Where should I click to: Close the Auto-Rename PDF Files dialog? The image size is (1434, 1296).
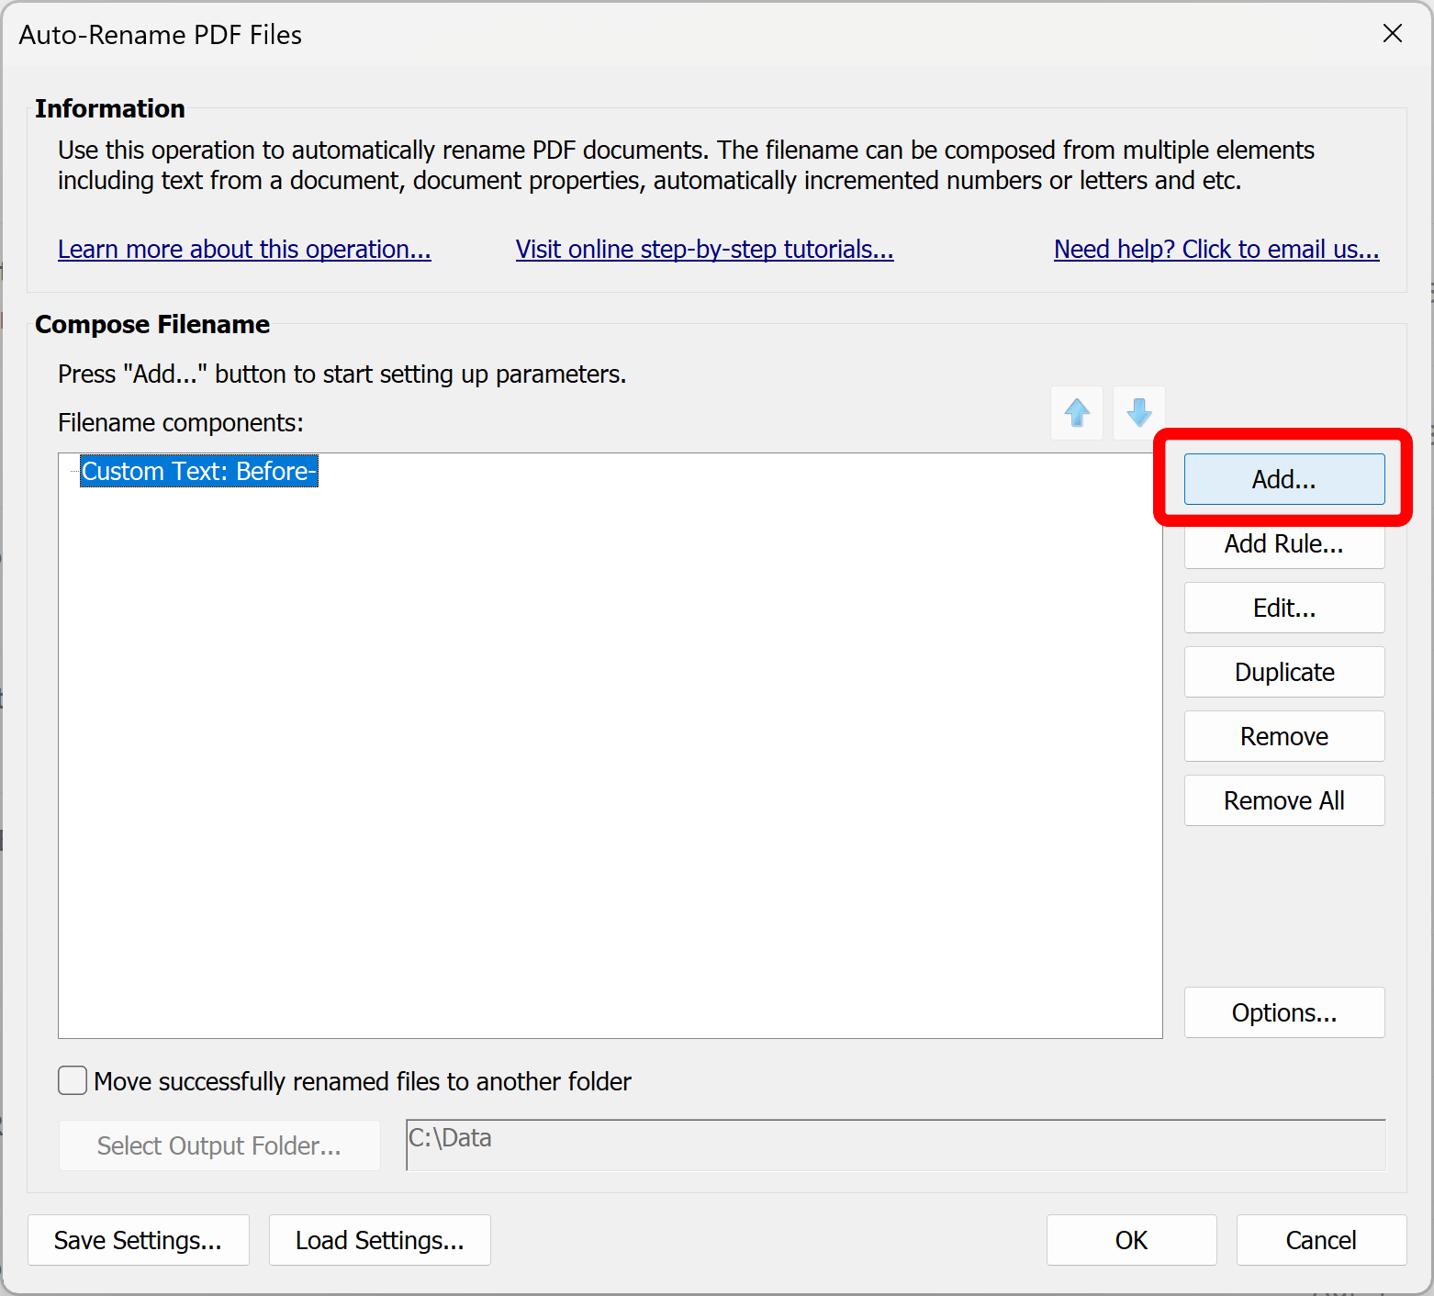pyautogui.click(x=1393, y=34)
